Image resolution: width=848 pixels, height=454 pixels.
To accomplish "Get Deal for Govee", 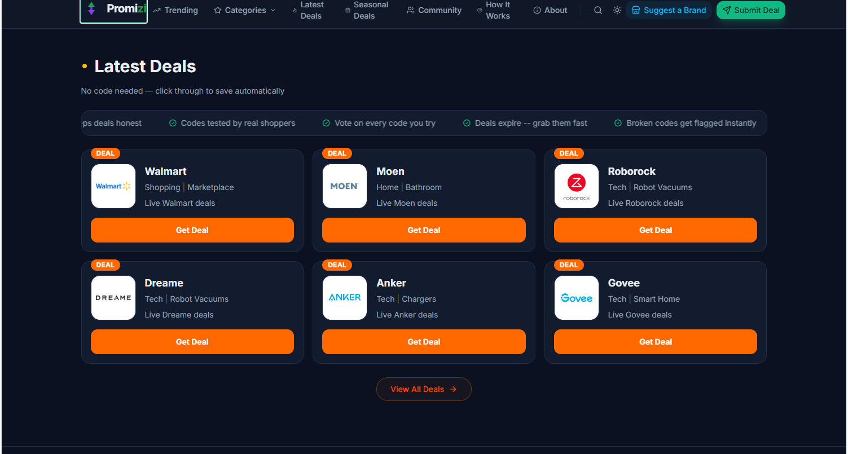I will click(x=656, y=342).
